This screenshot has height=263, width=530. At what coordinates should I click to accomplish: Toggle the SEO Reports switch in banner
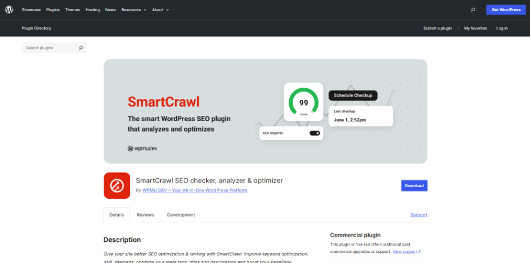click(314, 133)
